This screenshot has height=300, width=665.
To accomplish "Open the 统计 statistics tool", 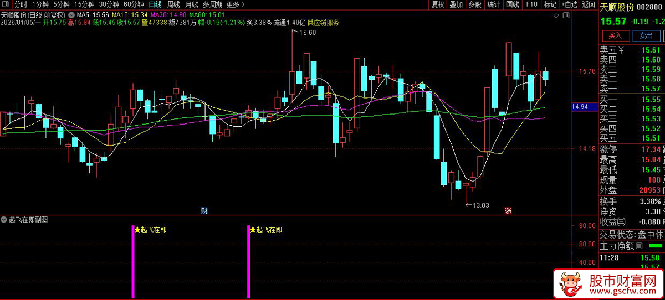I will tap(494, 4).
